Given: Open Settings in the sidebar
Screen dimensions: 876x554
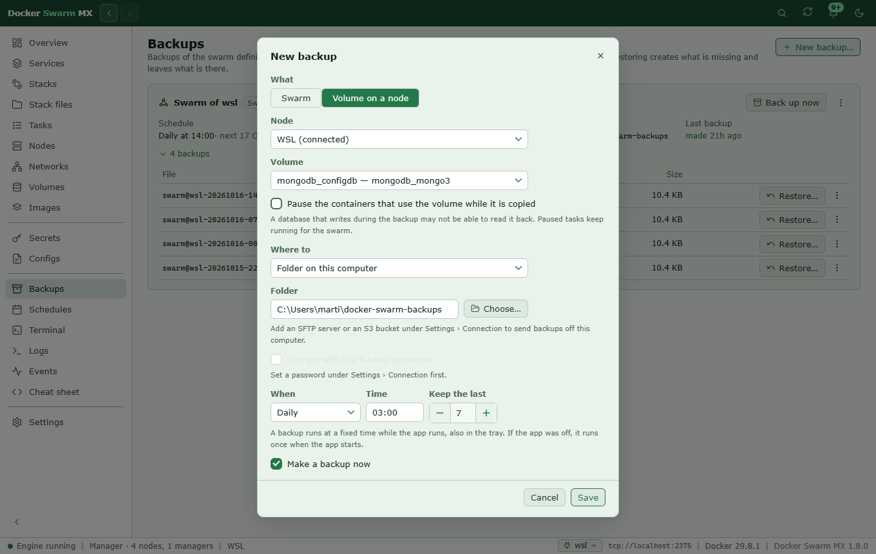Looking at the screenshot, I should [66, 422].
